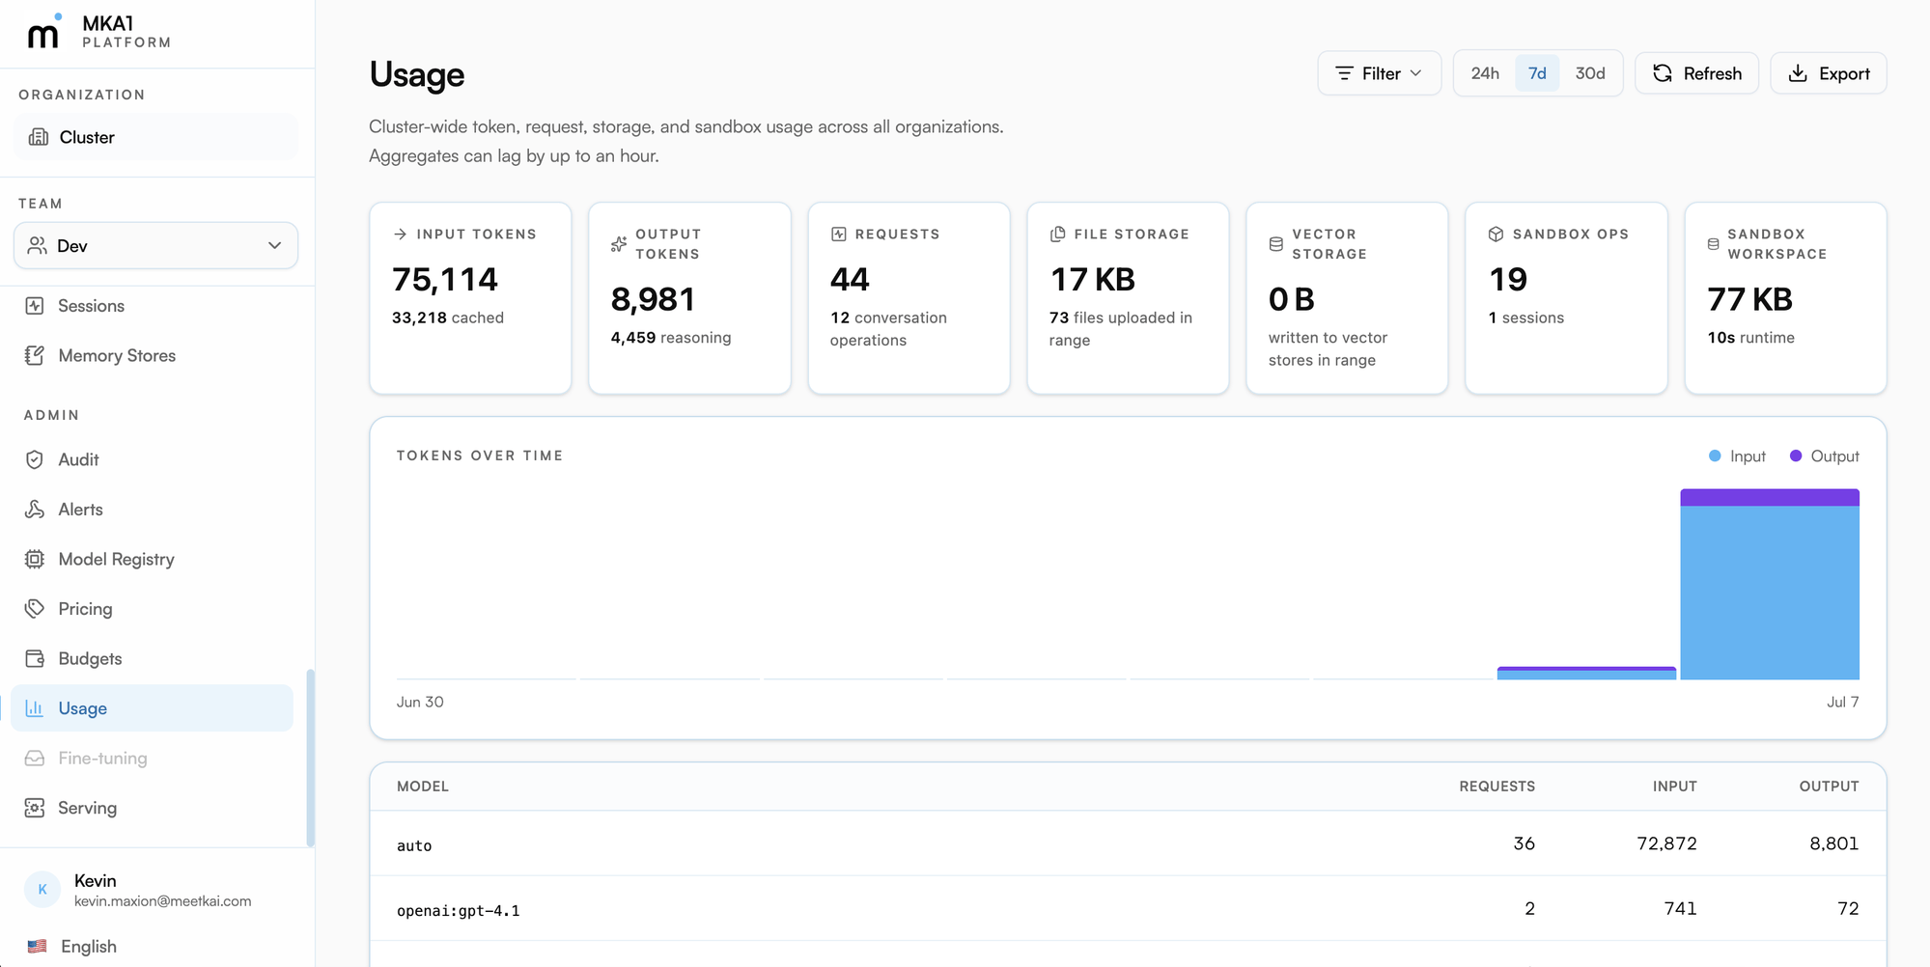The height and width of the screenshot is (967, 1930).
Task: Click the Sessions activity icon
Action: [35, 306]
